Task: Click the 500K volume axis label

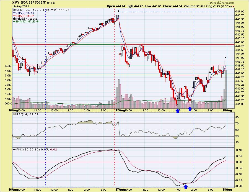Action: (x=8, y=104)
